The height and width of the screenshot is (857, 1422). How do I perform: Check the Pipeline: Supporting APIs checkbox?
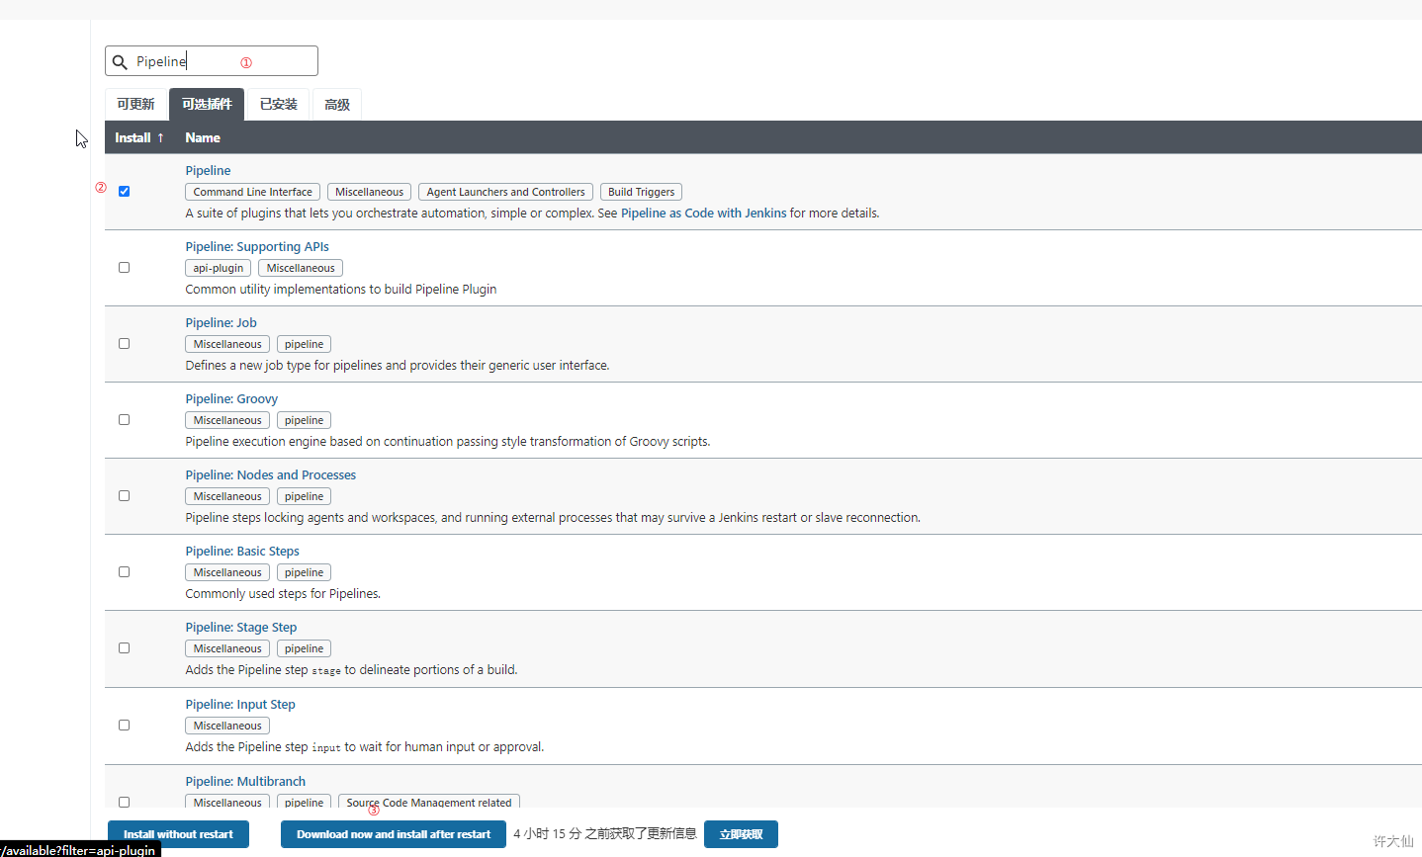[124, 267]
